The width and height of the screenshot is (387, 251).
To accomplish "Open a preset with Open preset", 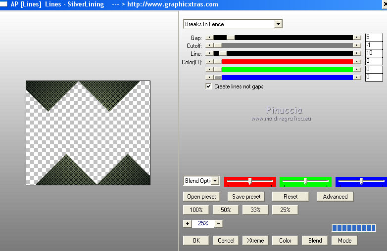I will (201, 197).
